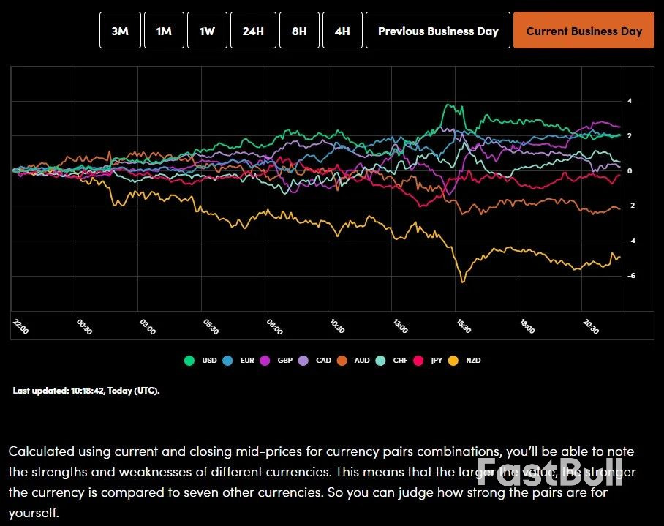Hide the USD line via its legend entry

pos(201,360)
